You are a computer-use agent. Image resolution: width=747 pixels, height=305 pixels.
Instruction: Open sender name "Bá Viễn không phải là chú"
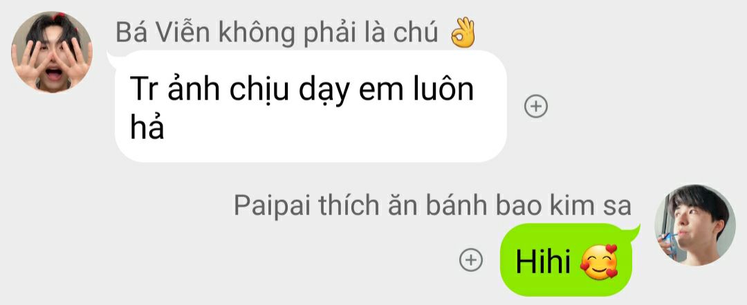tap(277, 33)
